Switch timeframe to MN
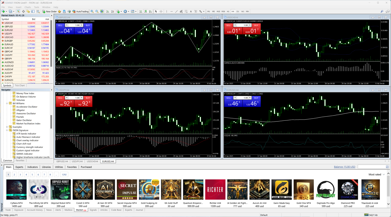This screenshot has width=391, height=217. 247,11
